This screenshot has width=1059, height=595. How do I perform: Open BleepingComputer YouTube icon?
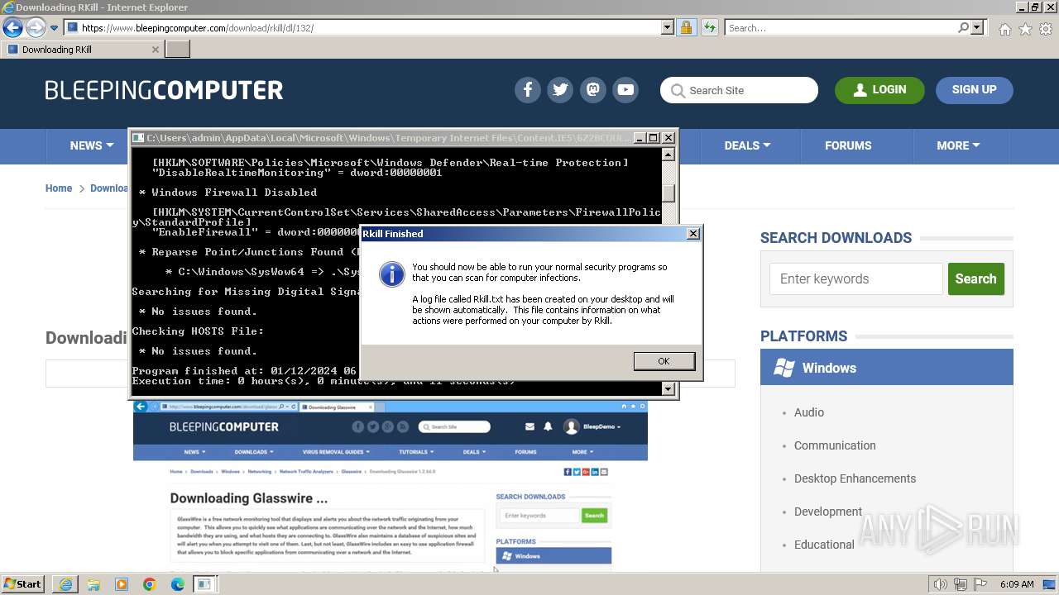(x=625, y=90)
